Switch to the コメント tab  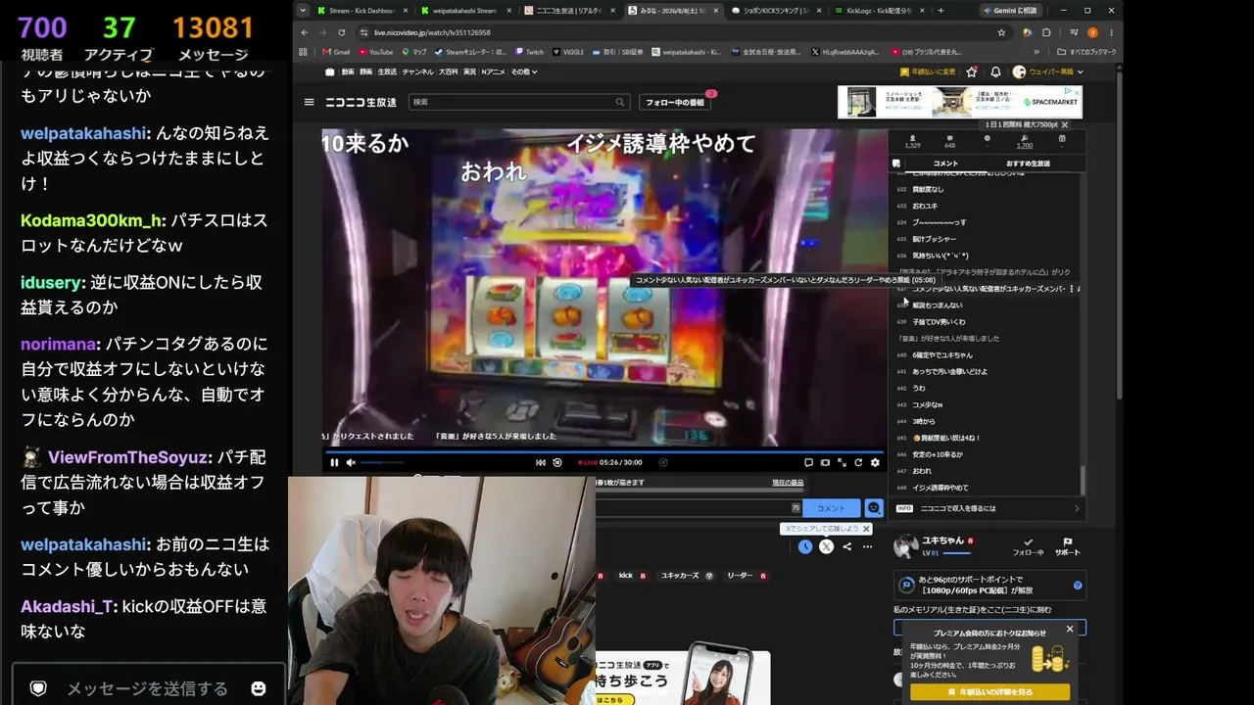[945, 164]
